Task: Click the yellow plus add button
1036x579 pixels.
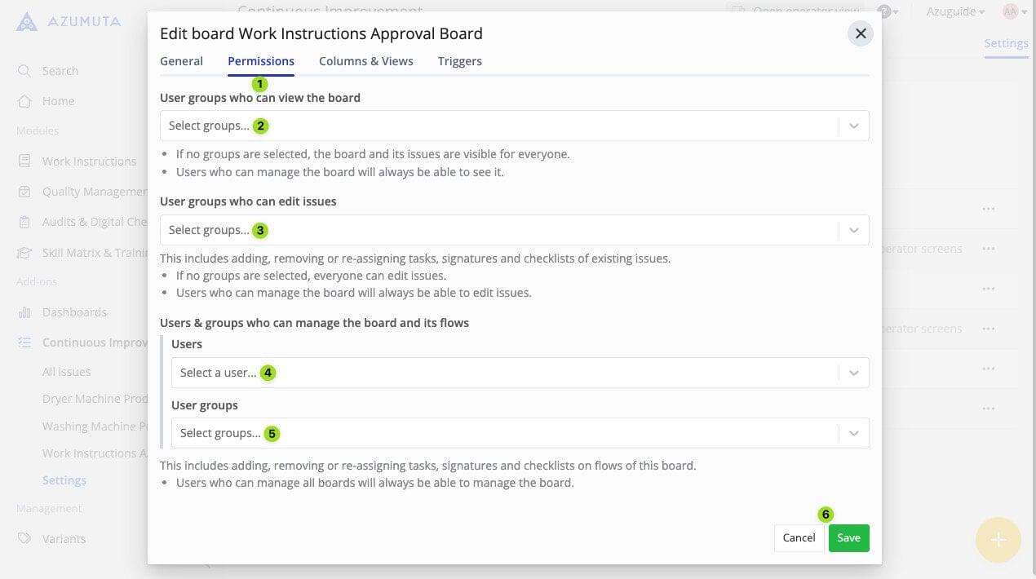Action: (x=998, y=540)
